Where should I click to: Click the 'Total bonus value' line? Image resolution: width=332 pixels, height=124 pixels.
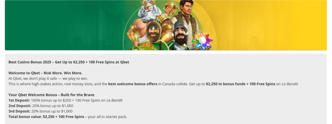[x=68, y=117]
